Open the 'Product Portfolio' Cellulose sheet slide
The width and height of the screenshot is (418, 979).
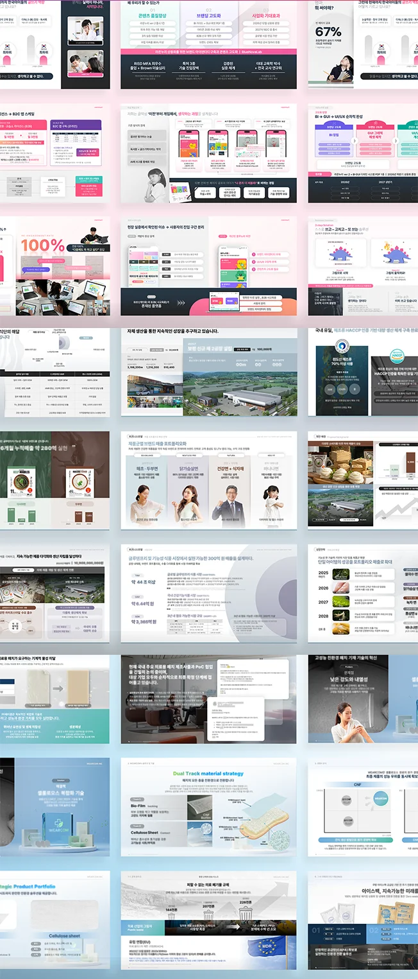point(55,921)
